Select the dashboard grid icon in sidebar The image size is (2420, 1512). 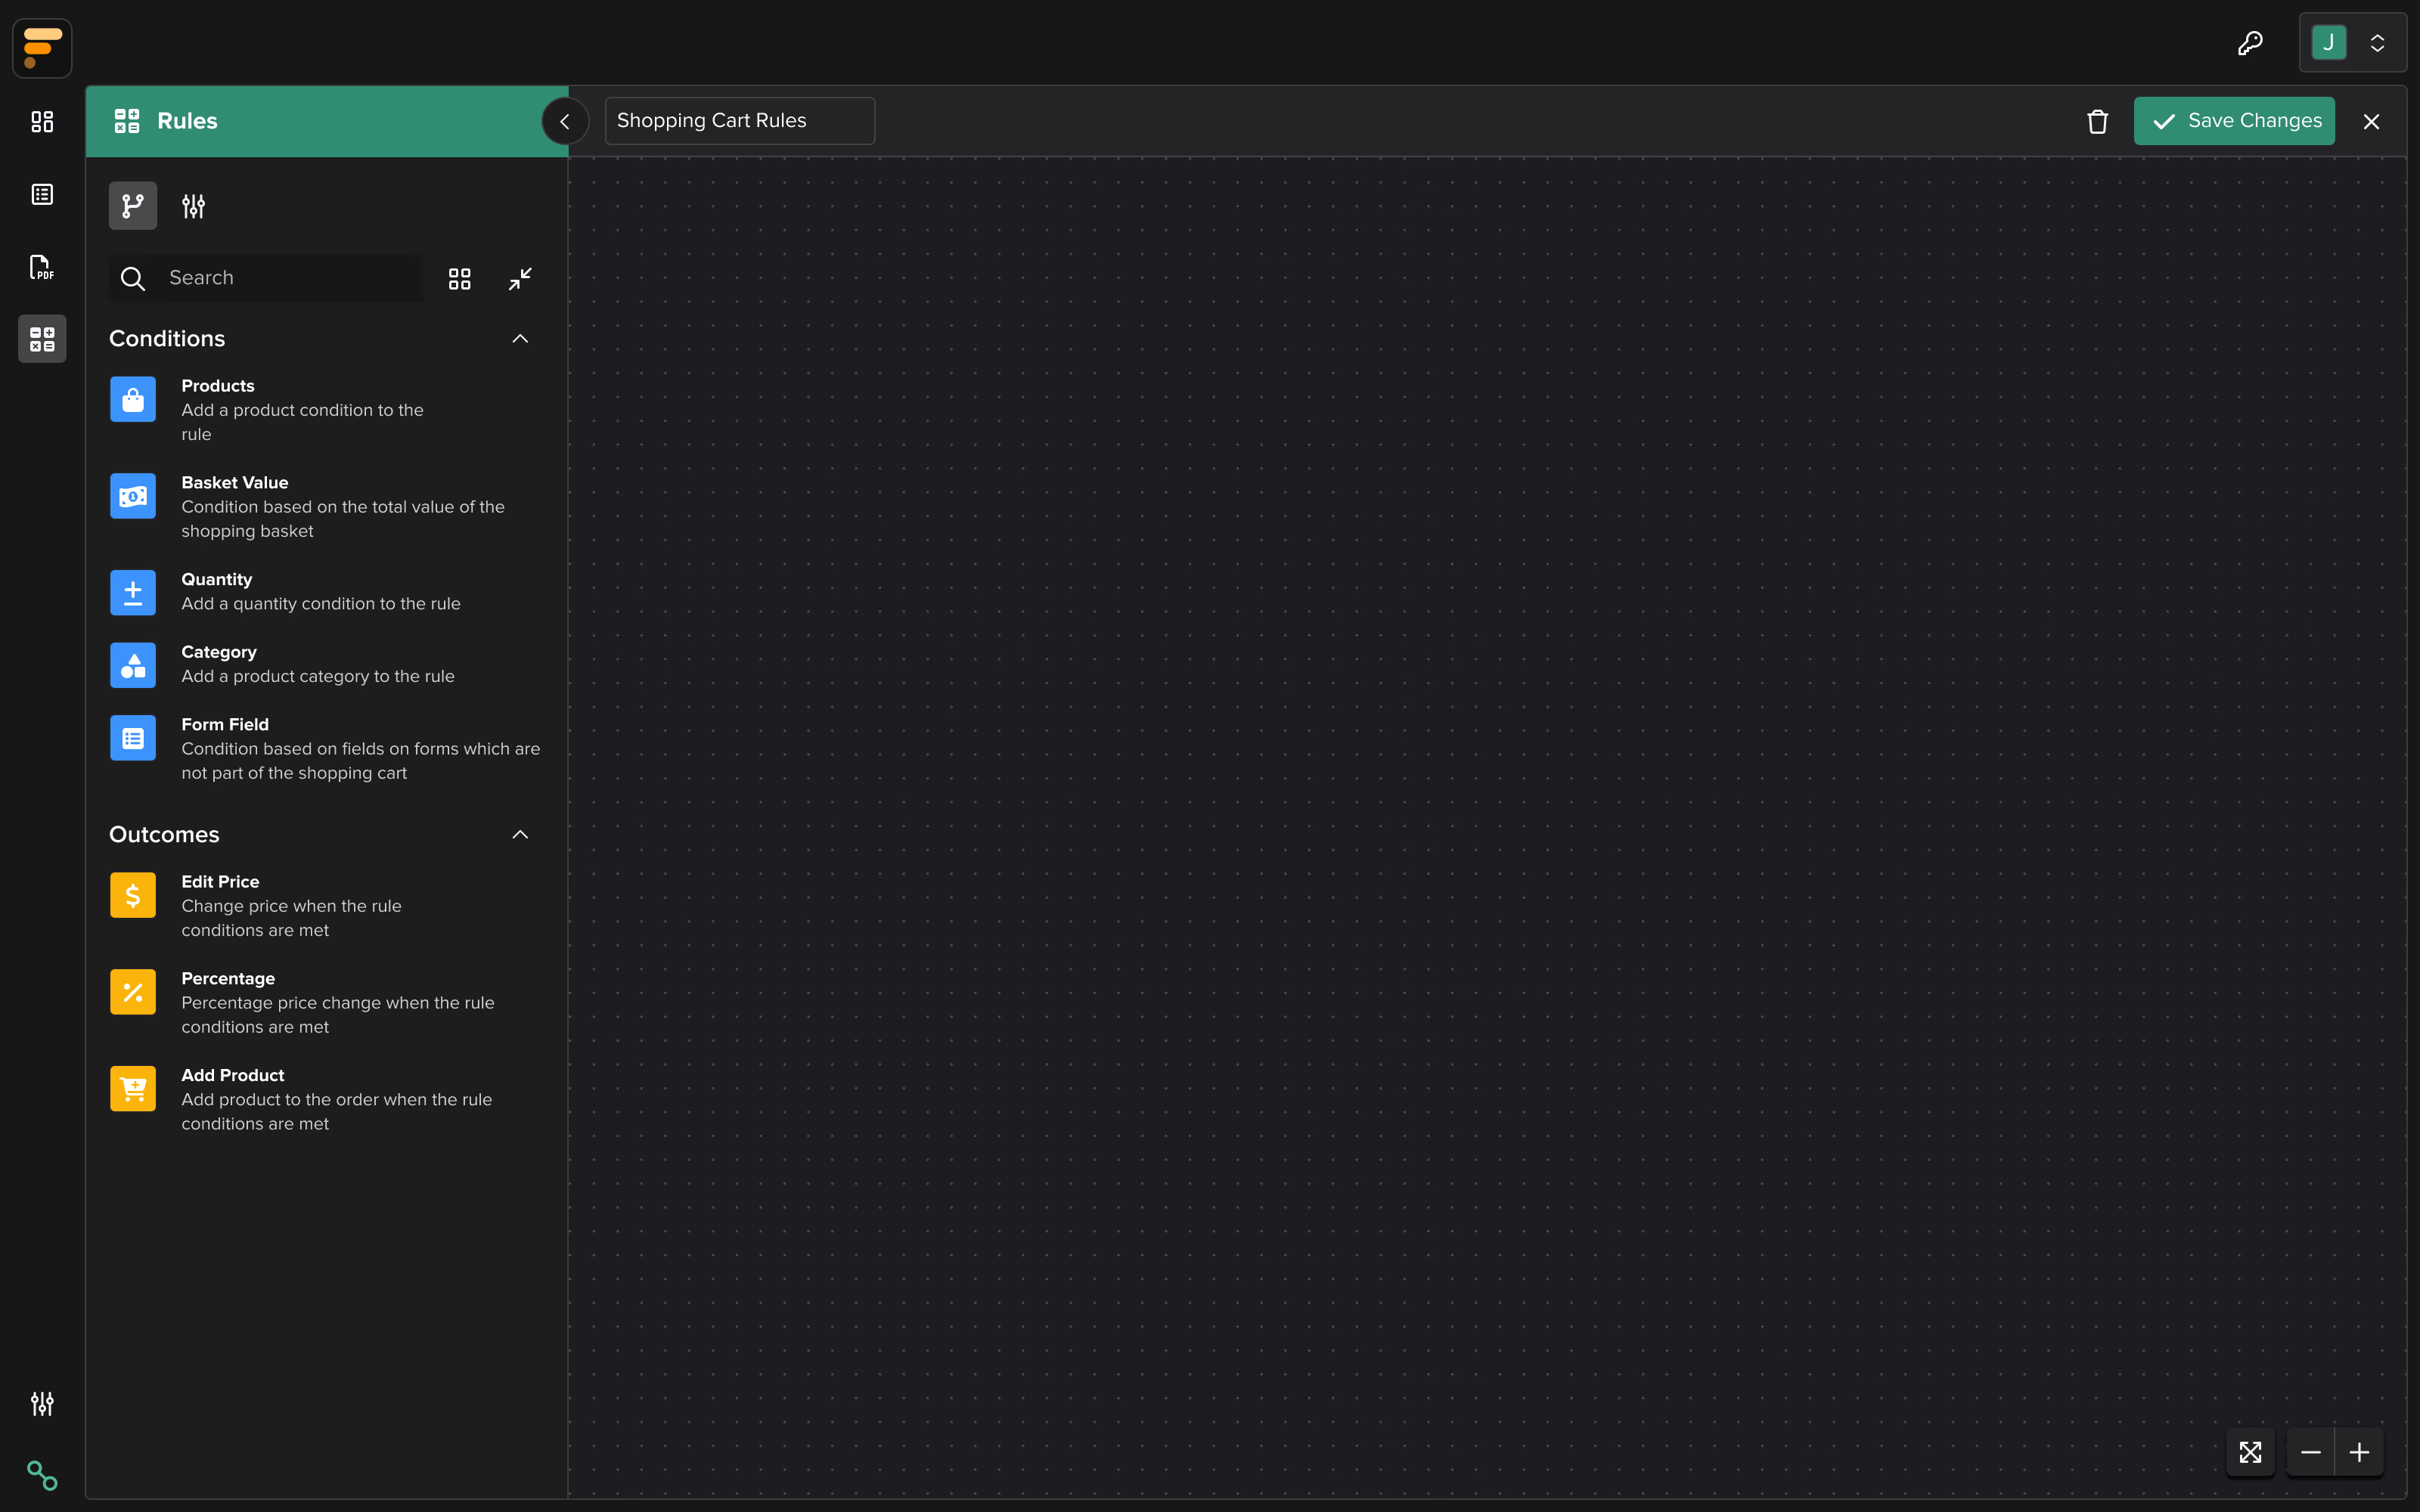[41, 122]
